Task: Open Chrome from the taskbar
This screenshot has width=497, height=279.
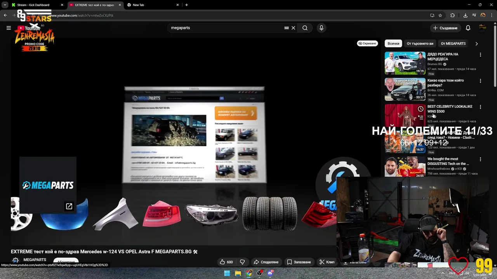Action: [x=249, y=273]
